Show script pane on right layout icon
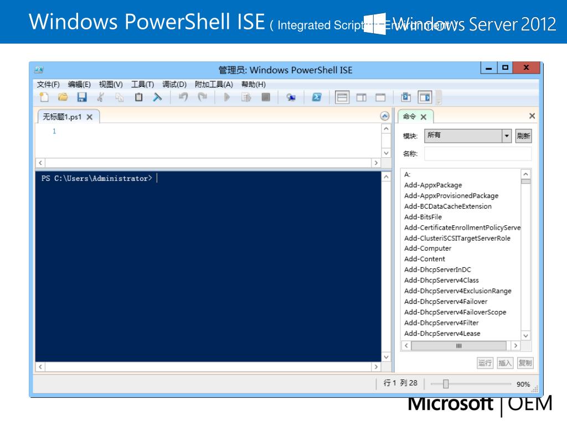 (x=361, y=97)
